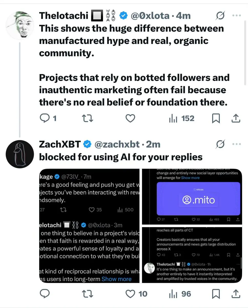Image resolution: width=248 pixels, height=308 pixels.
Task: Open the .mito screenshot image attachment
Action: [x=192, y=196]
